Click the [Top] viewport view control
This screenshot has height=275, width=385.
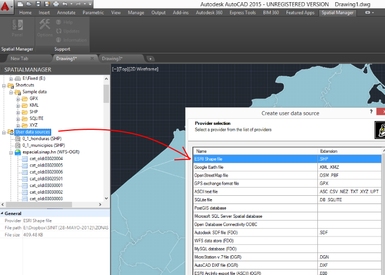(x=124, y=69)
